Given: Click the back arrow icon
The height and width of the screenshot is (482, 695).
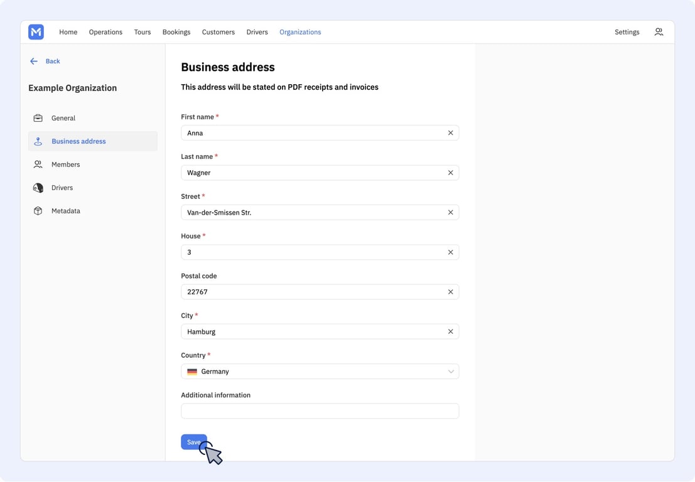Looking at the screenshot, I should click(x=34, y=61).
